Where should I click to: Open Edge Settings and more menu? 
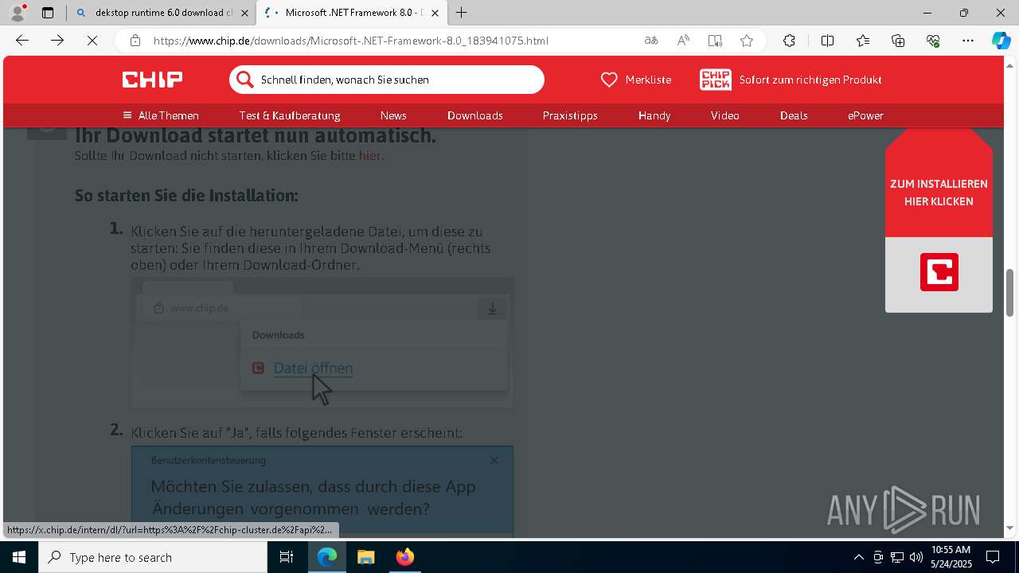click(968, 41)
